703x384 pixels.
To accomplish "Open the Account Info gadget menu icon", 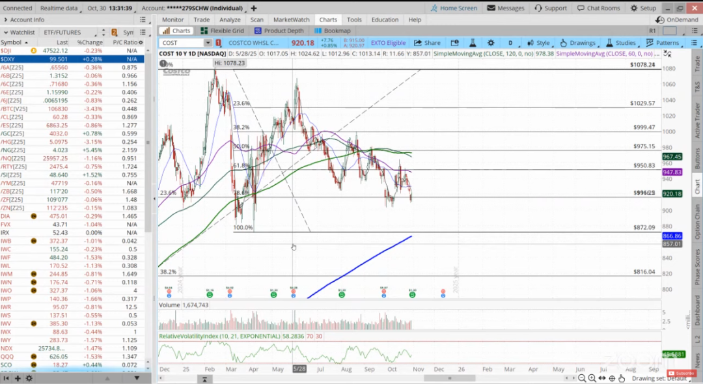I will click(x=143, y=20).
